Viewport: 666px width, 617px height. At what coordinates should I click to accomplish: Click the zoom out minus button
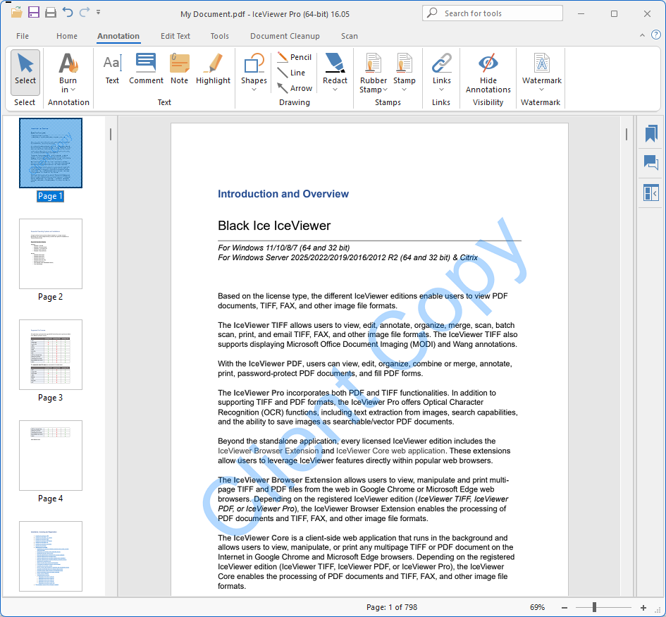564,608
